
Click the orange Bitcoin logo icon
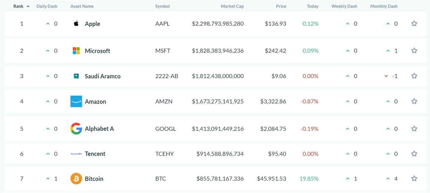76,179
